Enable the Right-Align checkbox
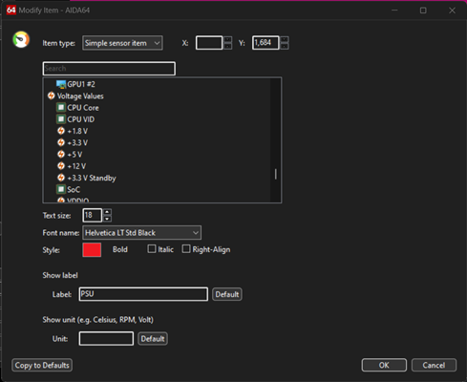Viewport: 467px width, 382px height. 186,249
